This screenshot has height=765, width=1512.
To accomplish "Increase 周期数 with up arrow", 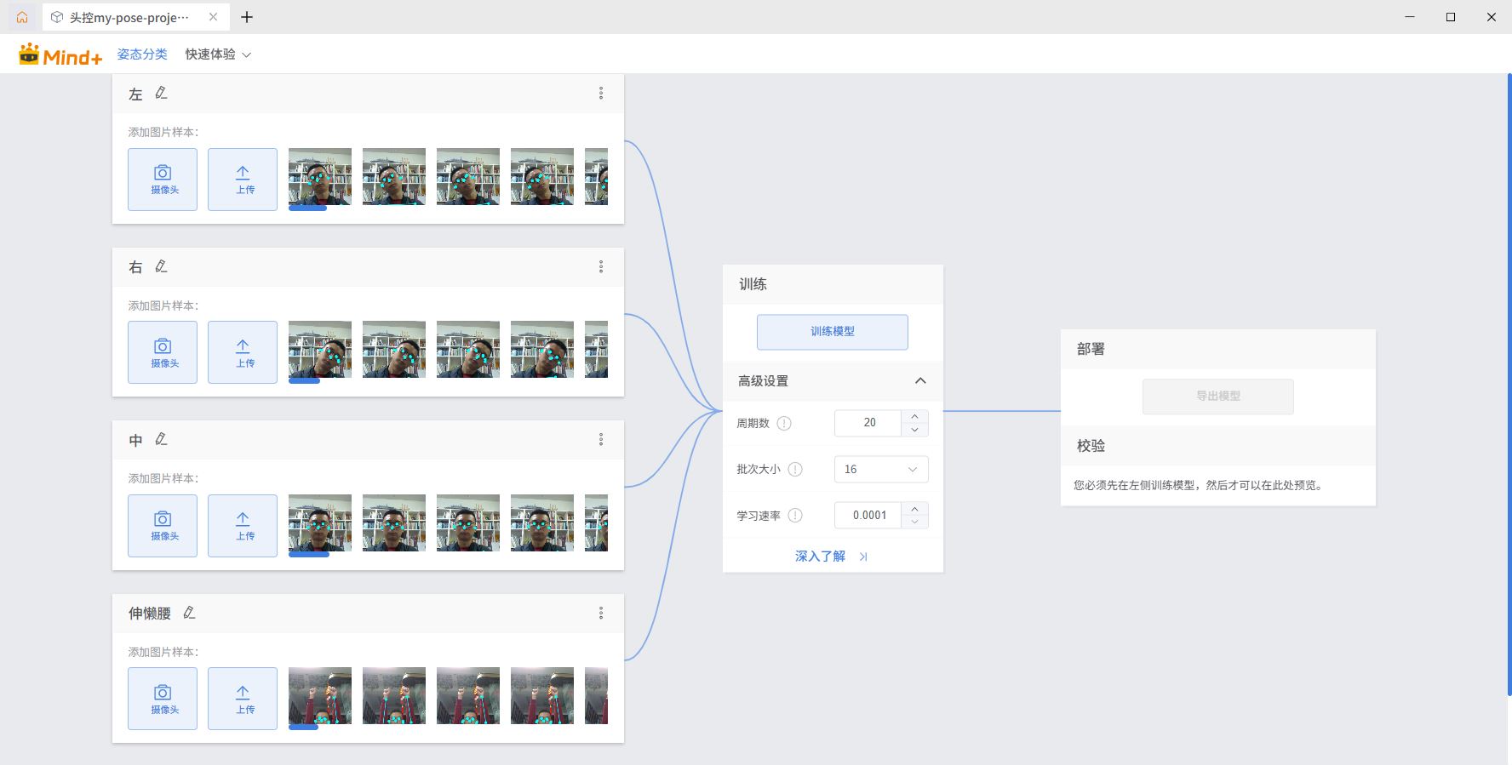I will 914,416.
